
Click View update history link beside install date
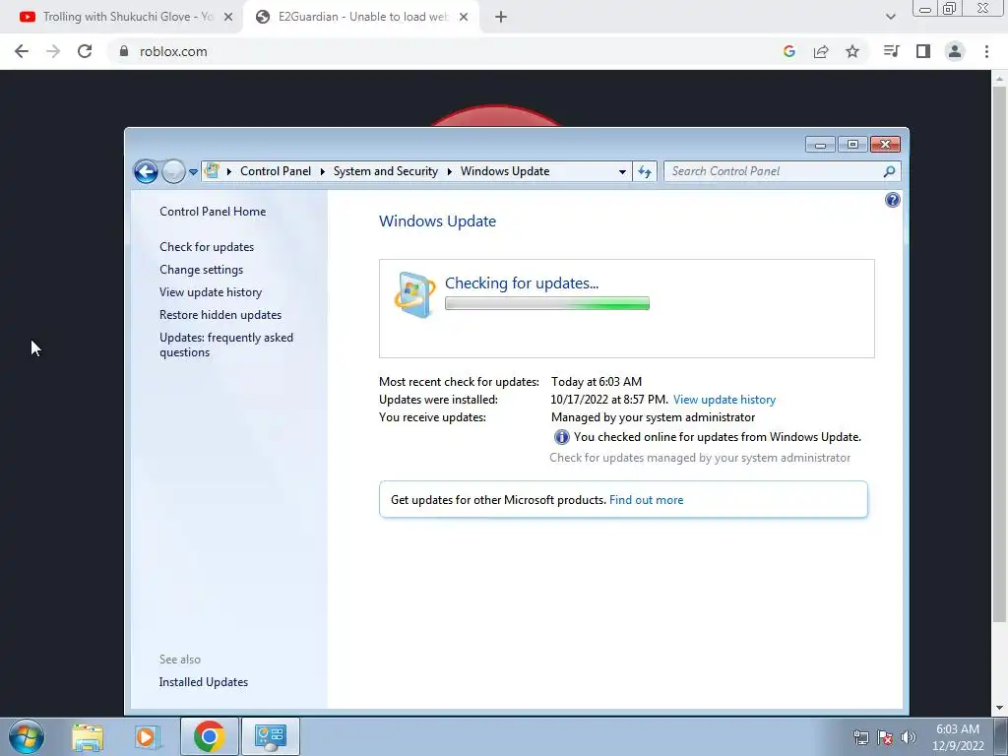click(x=724, y=400)
